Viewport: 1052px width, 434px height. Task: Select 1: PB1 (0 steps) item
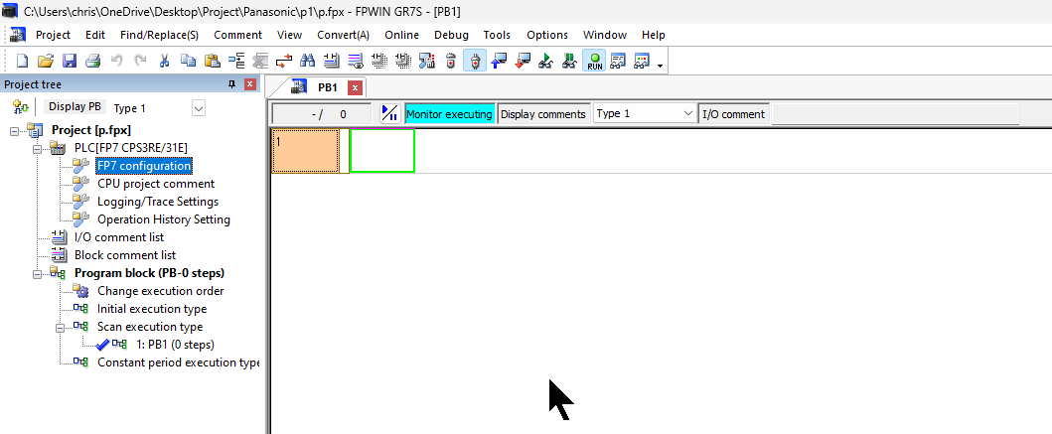[175, 345]
